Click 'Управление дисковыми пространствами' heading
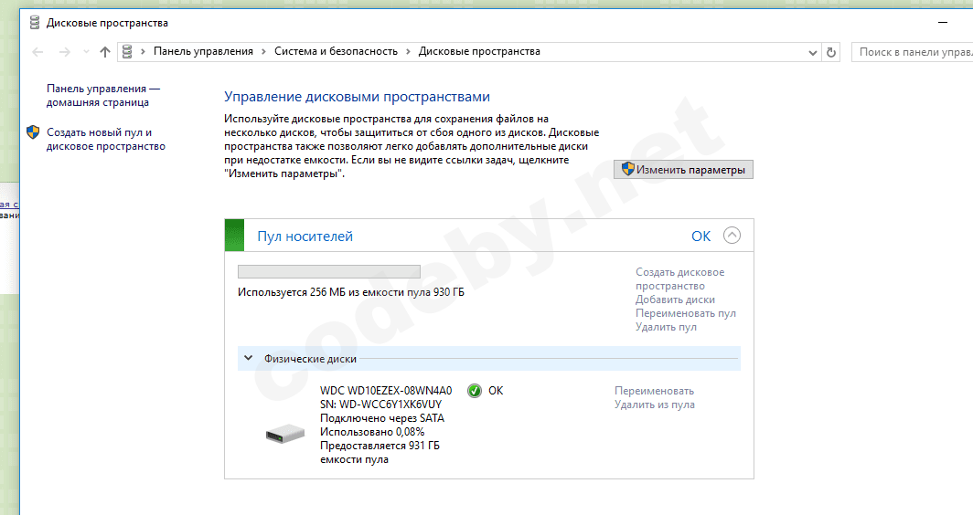The width and height of the screenshot is (973, 515). (357, 97)
